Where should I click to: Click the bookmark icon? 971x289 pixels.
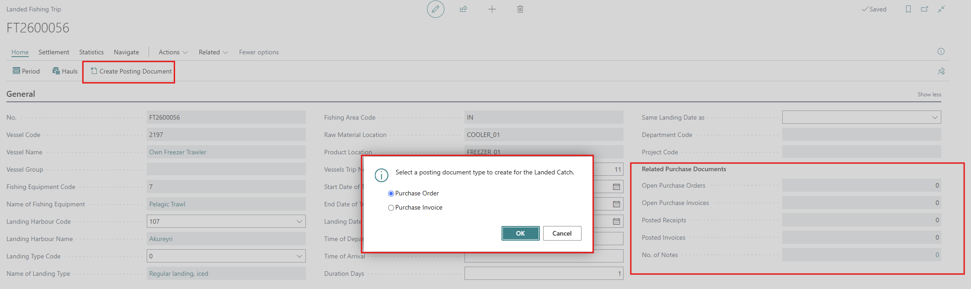coord(908,9)
